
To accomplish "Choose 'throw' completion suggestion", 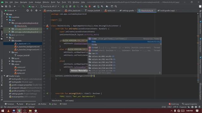I will (x=124, y=45).
